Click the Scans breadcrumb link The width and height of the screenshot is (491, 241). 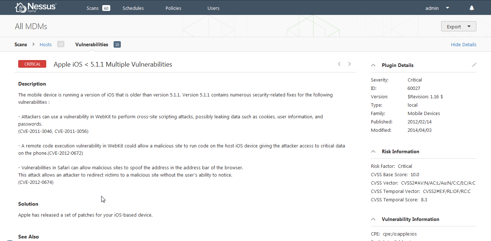click(x=21, y=44)
